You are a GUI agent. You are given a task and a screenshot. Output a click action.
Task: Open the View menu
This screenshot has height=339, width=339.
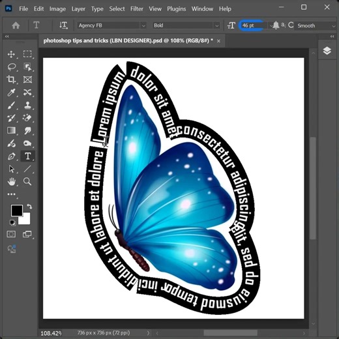pyautogui.click(x=155, y=9)
